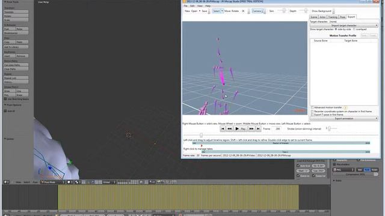Switch to the Pose tab

point(342,17)
